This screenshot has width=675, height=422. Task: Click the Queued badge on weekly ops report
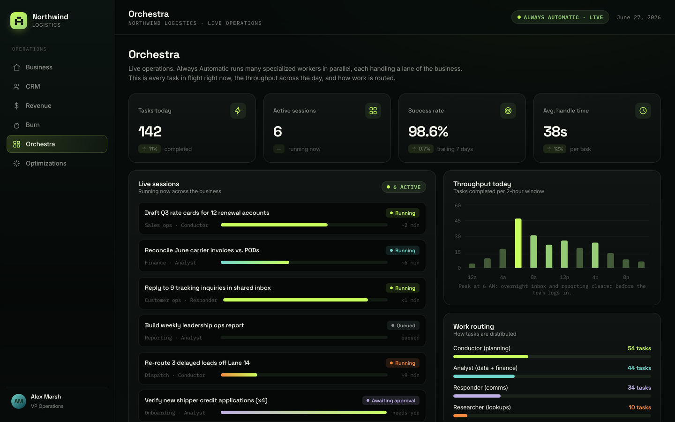[x=404, y=325]
